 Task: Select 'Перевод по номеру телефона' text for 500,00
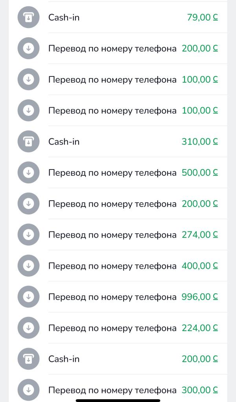(112, 173)
